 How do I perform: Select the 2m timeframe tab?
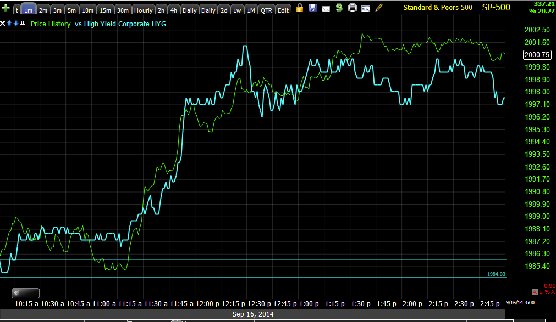pos(43,10)
